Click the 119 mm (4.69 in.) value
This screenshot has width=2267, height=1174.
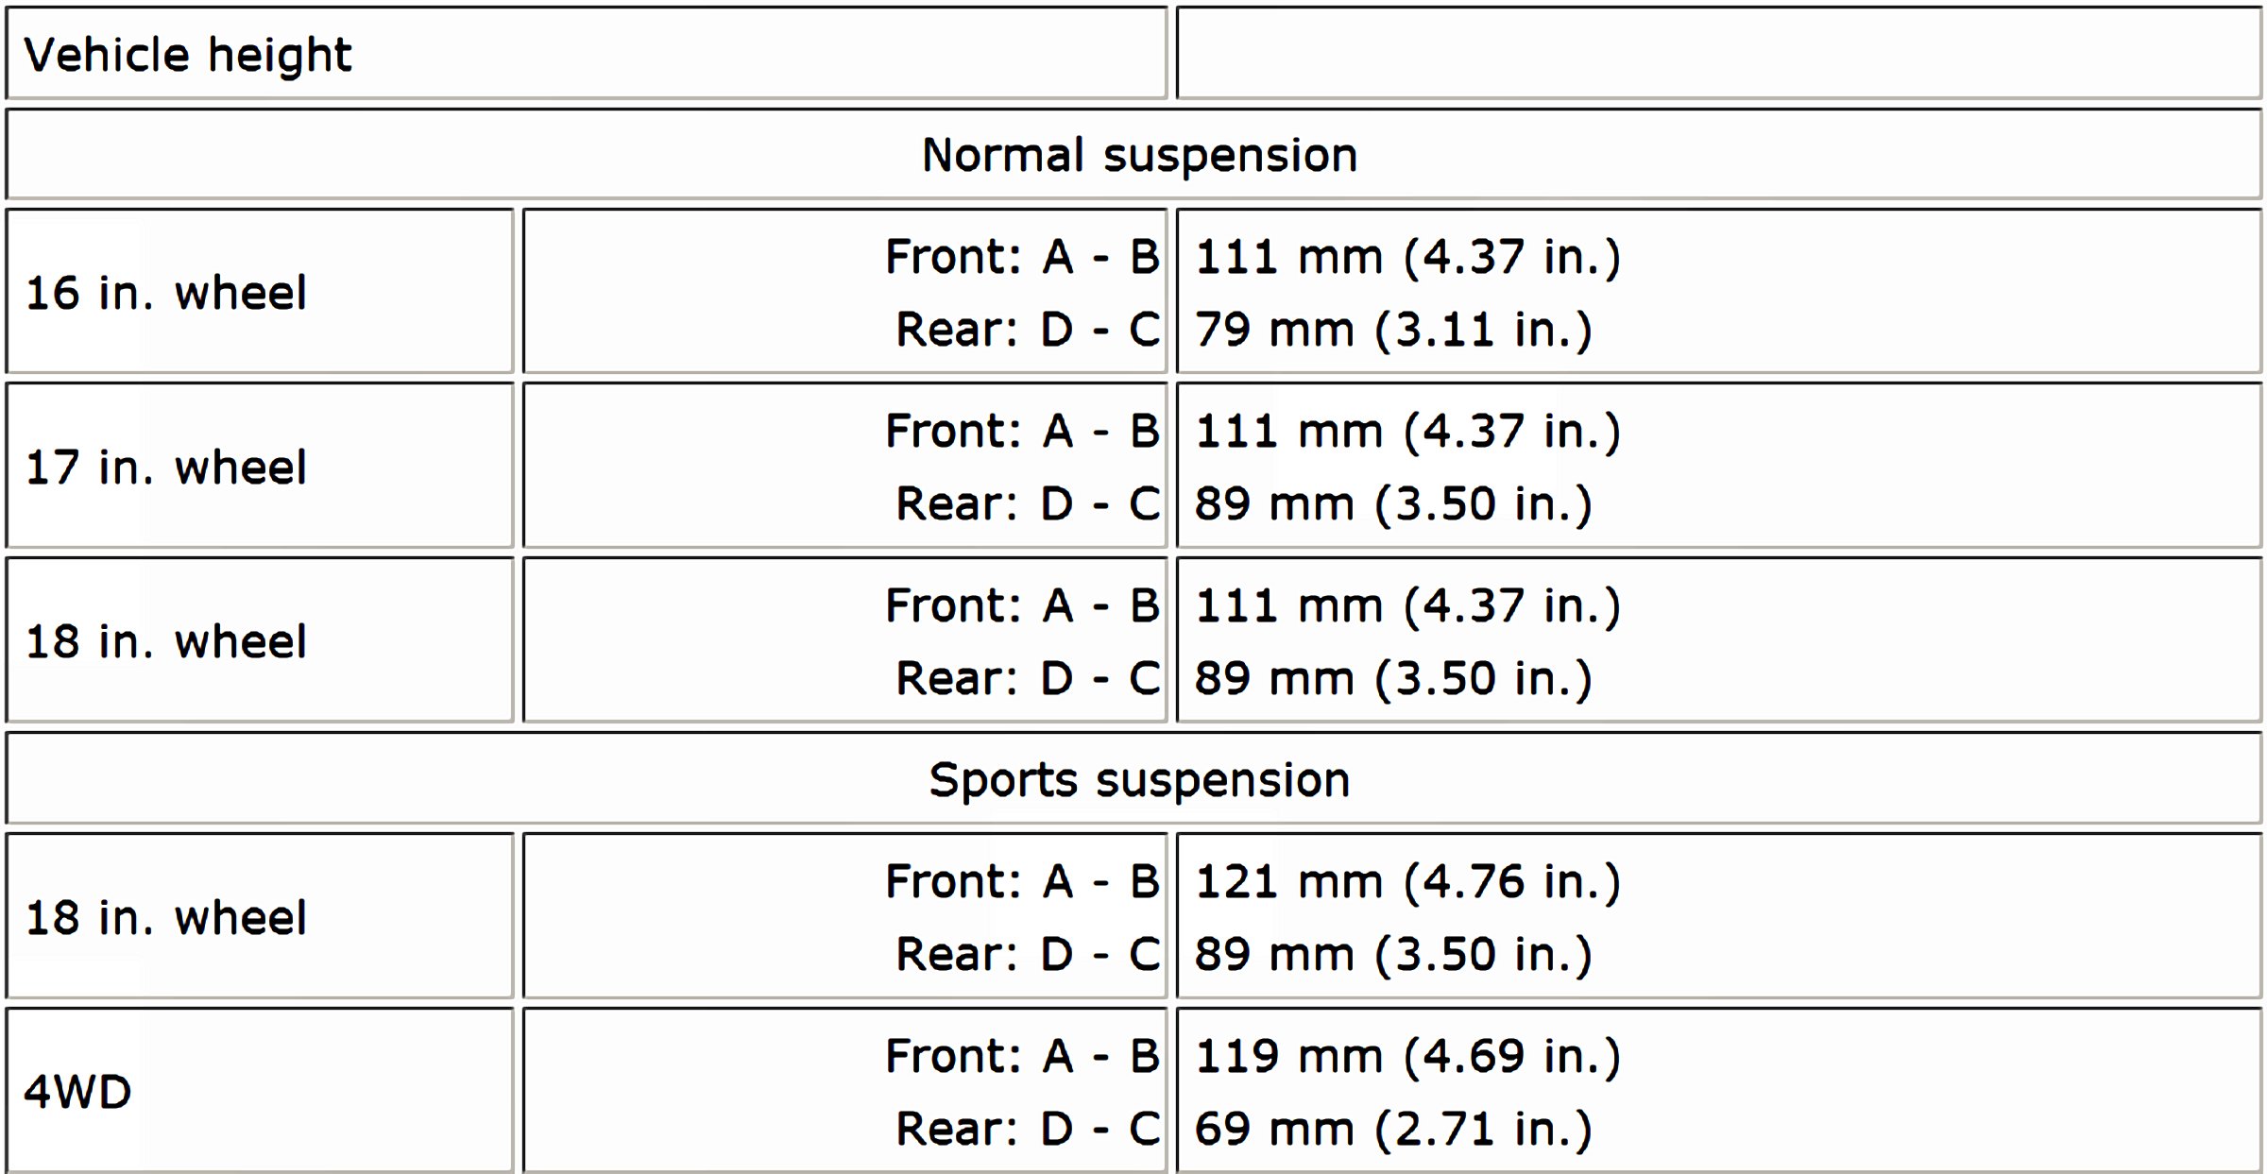tap(1406, 1056)
